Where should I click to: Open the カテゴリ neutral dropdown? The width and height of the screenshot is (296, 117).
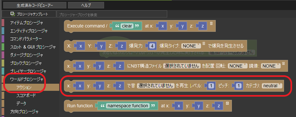tap(272, 86)
